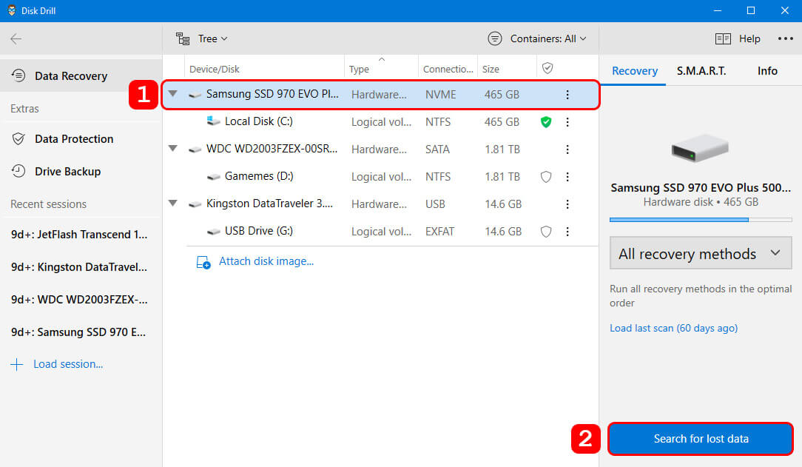Click the Data Protection shield icon

click(18, 138)
